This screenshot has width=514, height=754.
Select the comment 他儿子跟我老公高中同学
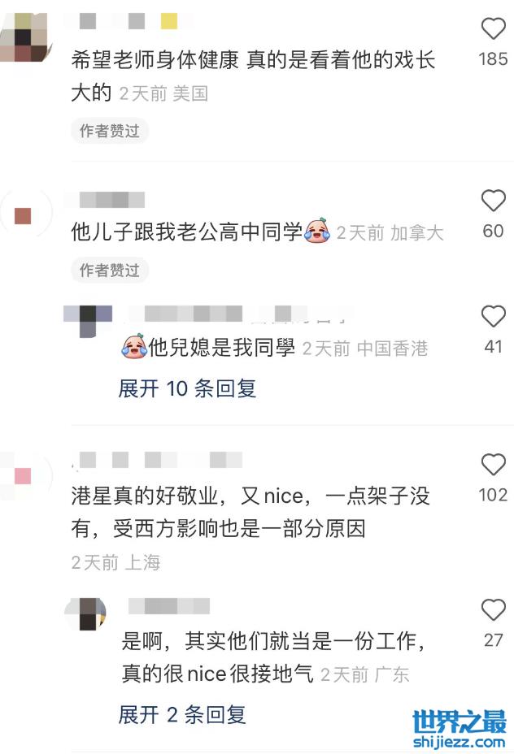pos(187,232)
